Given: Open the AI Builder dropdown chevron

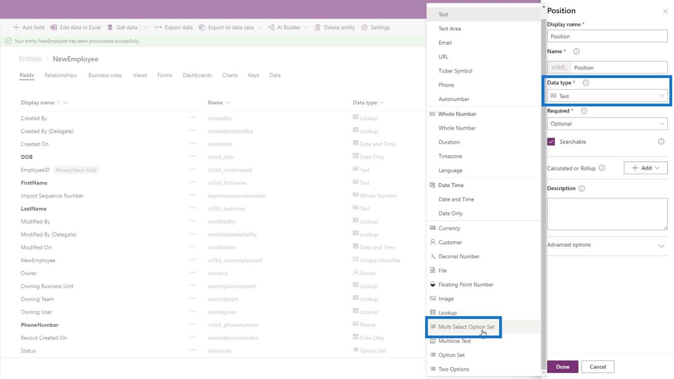Looking at the screenshot, I should tap(306, 27).
